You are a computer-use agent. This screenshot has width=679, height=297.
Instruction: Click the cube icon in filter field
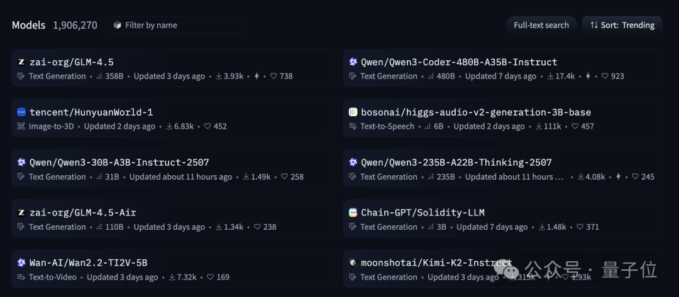[x=118, y=25]
